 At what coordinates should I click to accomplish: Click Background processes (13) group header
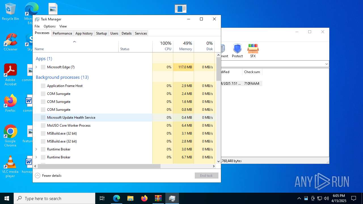tap(62, 77)
